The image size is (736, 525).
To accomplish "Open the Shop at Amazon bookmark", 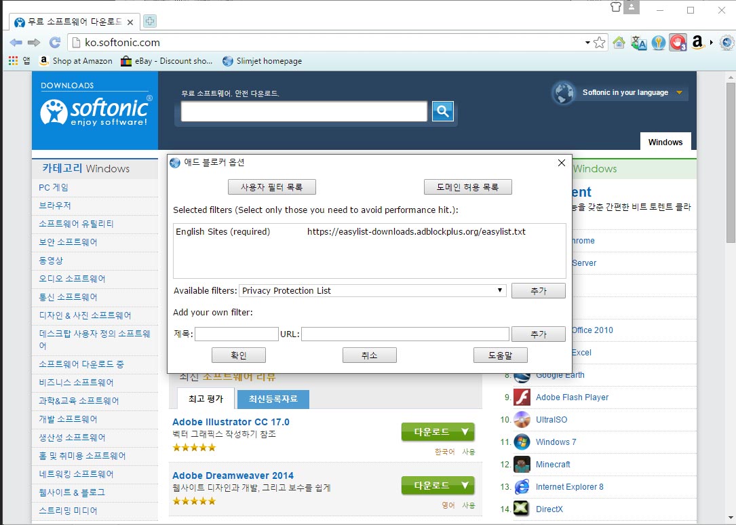I will tap(77, 61).
